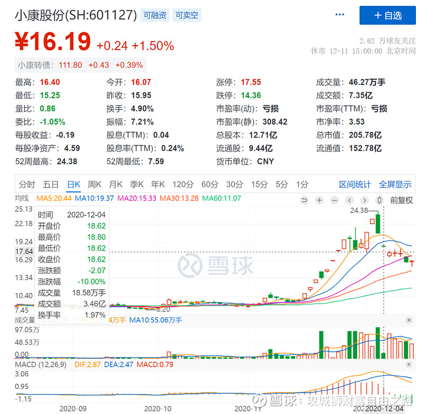Open the three-dot more options menu
This screenshot has height=414, width=425.
(339, 15)
